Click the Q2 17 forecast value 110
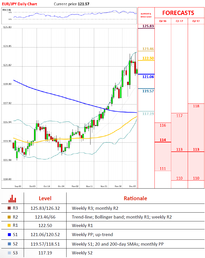Image resolution: width=205 pixels, height=258 pixels. tap(196, 178)
